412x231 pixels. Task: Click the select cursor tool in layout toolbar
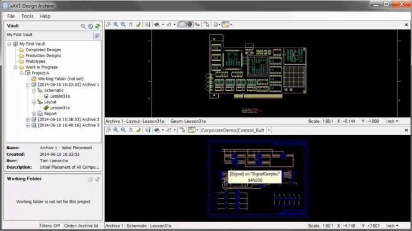pyautogui.click(x=207, y=25)
